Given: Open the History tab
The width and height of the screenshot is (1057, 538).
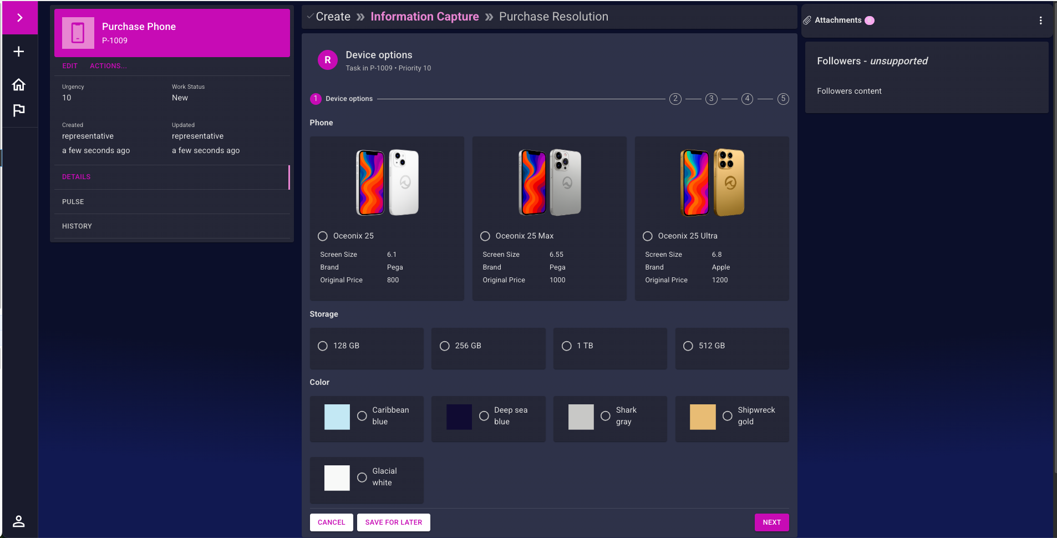Looking at the screenshot, I should (77, 226).
